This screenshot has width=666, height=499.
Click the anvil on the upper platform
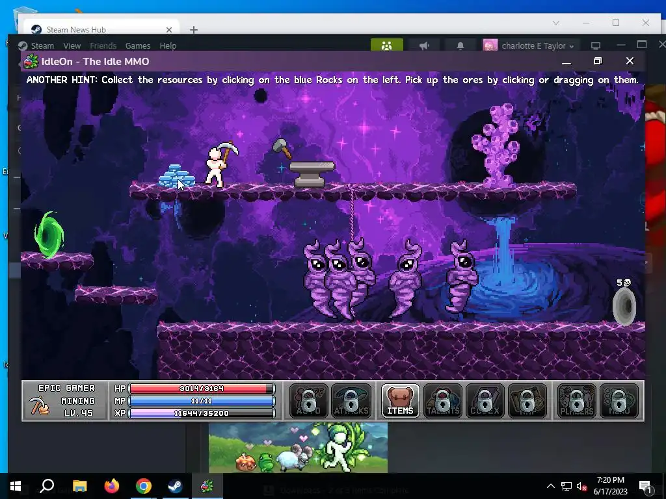[312, 174]
